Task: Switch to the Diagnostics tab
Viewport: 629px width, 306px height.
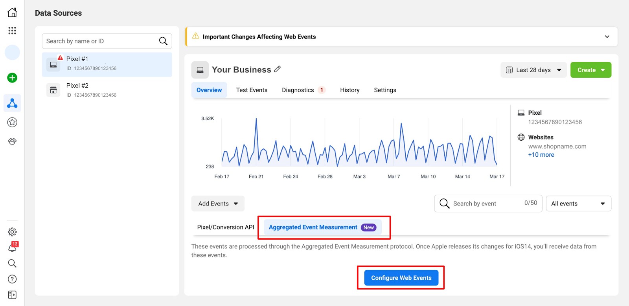Action: 298,90
